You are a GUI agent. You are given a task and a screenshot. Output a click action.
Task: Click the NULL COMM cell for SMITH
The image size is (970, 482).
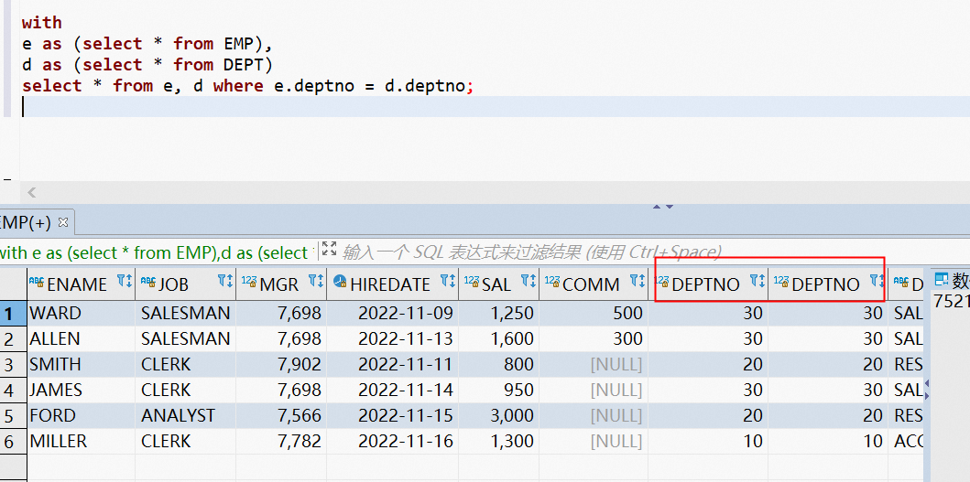coord(616,364)
